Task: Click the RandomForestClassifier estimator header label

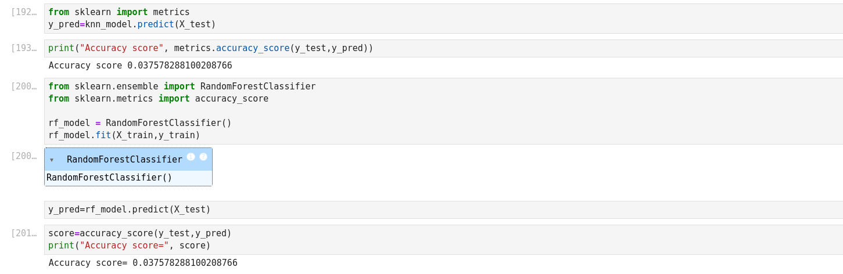Action: (124, 160)
